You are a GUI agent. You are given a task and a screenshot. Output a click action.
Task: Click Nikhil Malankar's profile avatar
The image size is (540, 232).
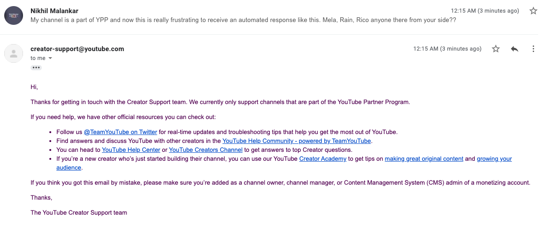pos(14,15)
